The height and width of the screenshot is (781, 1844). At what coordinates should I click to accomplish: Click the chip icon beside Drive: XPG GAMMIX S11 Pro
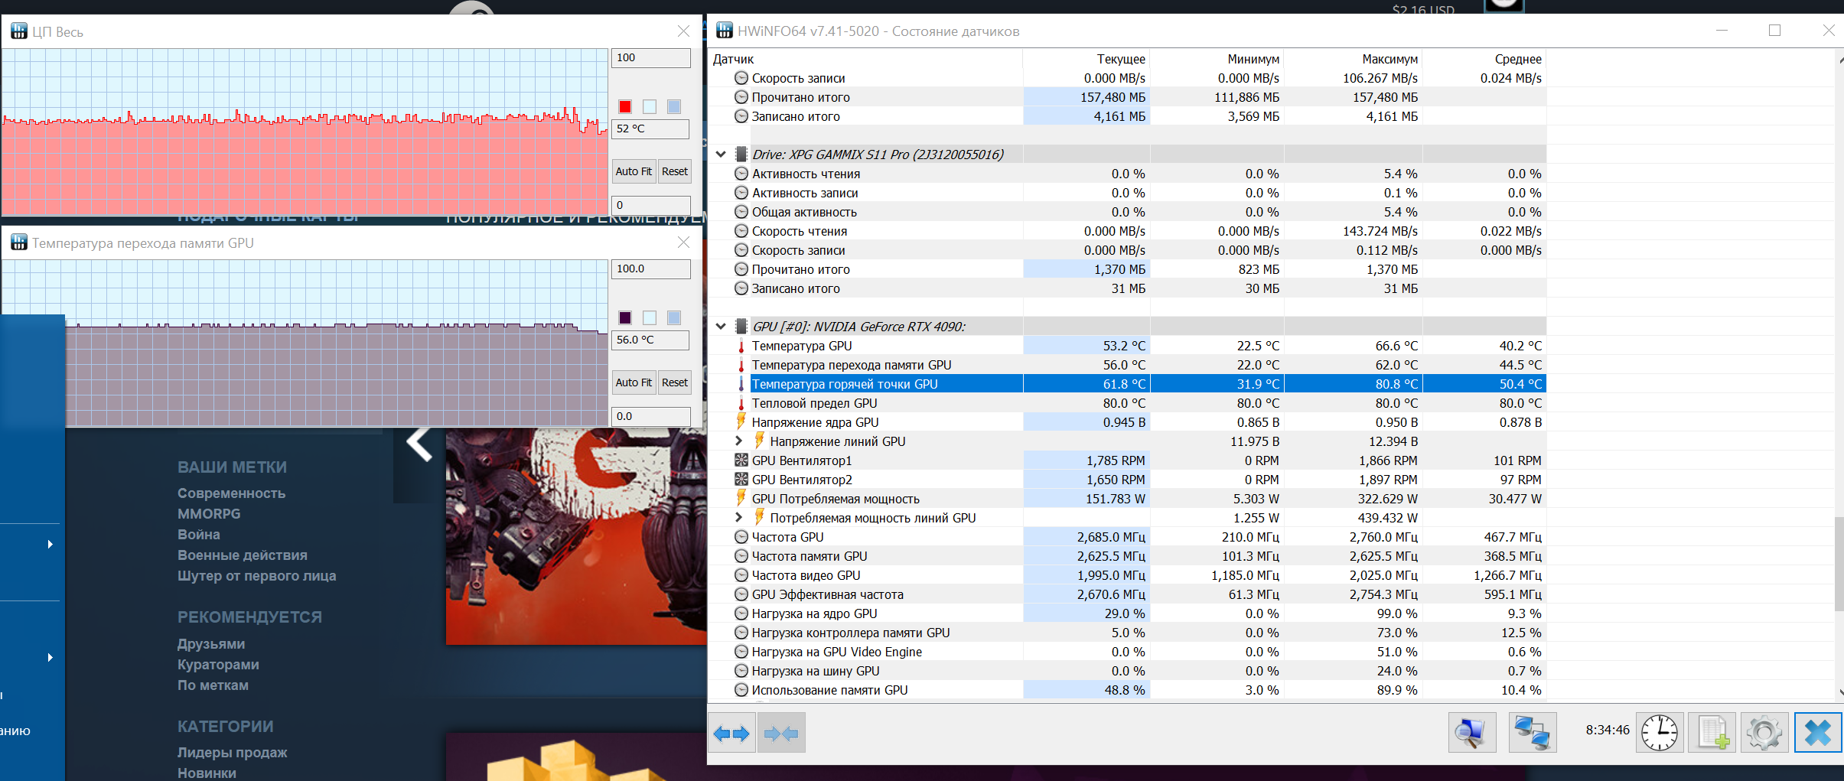click(741, 154)
